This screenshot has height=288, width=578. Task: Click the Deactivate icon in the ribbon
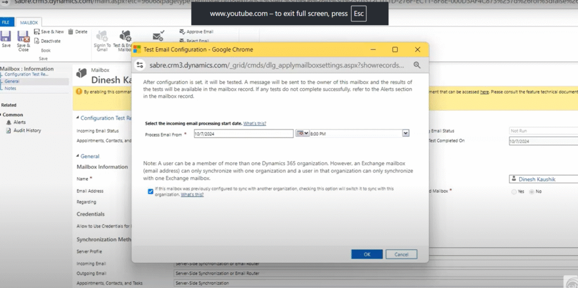[x=37, y=41]
